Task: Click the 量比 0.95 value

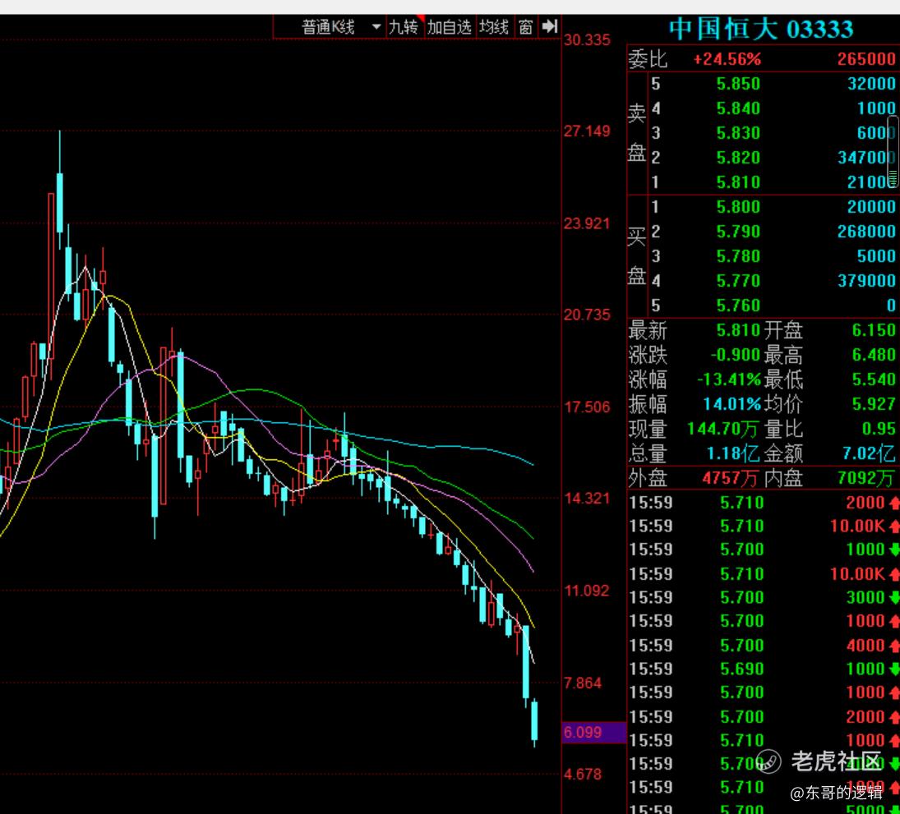Action: [x=878, y=429]
